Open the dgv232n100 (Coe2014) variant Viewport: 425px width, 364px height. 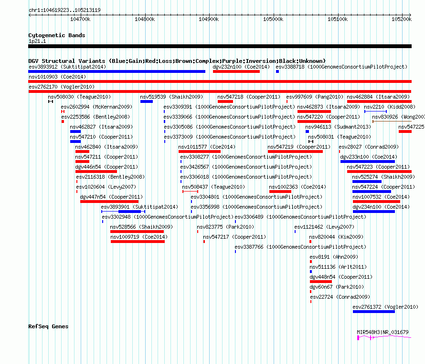coord(241,67)
